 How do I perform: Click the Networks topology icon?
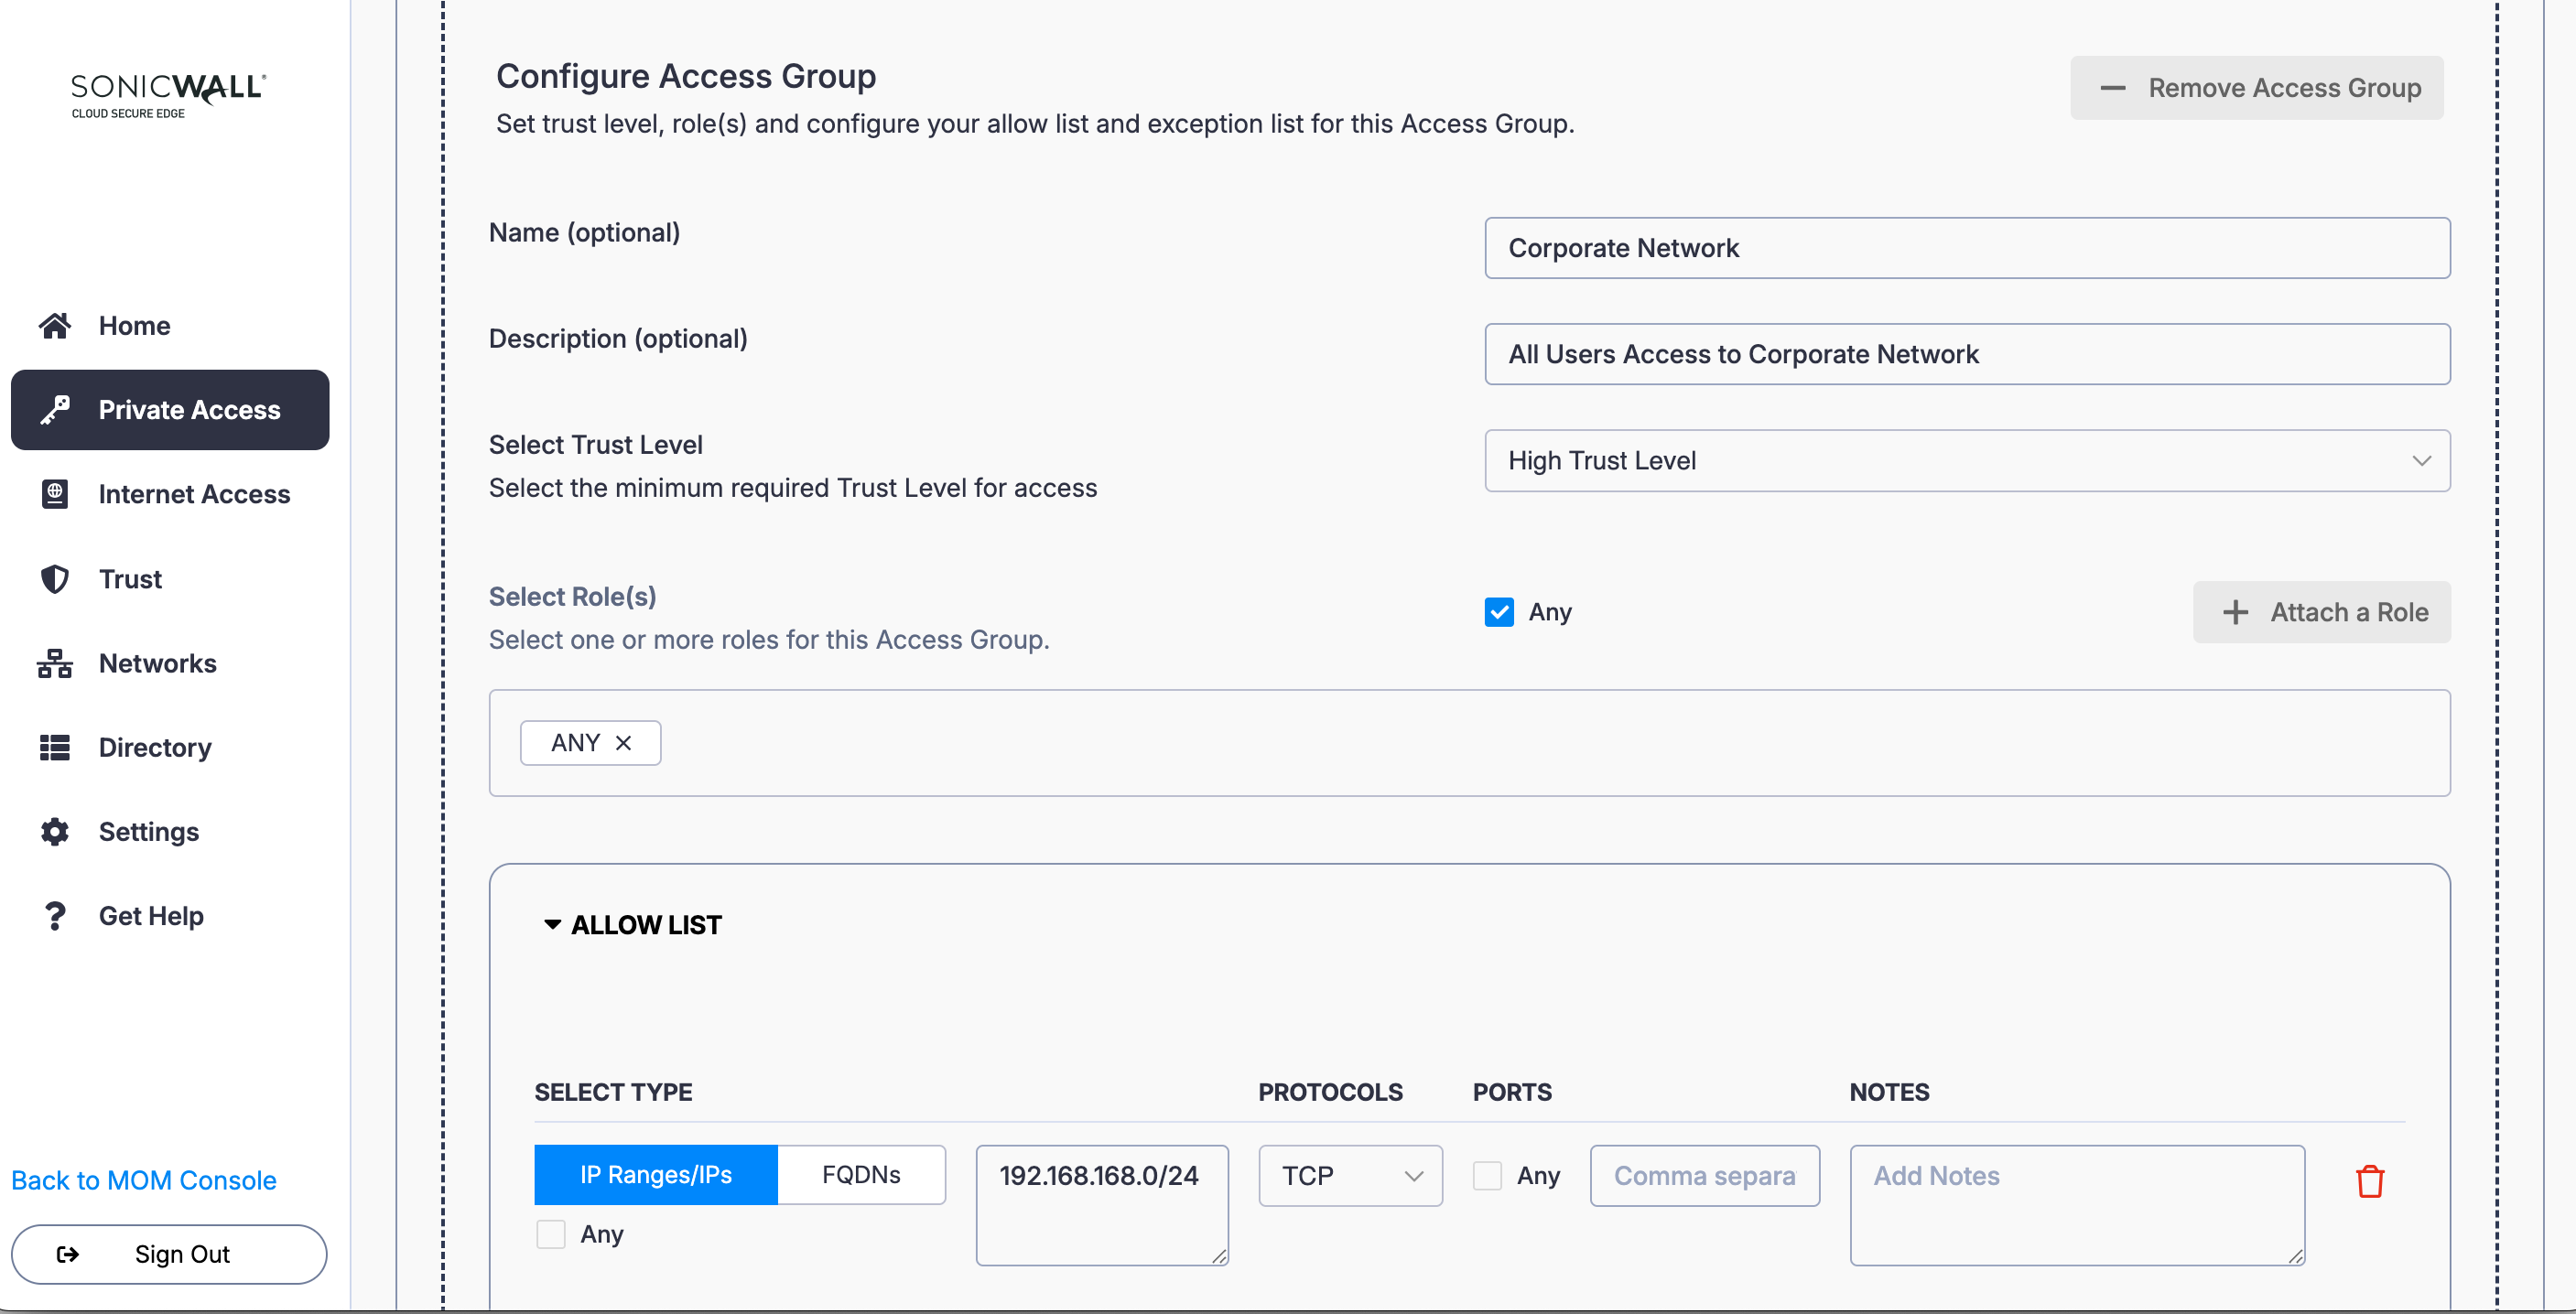tap(55, 662)
